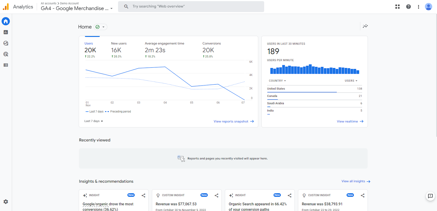This screenshot has width=437, height=211.
Task: Select the Saudi Arabia country row
Action: pyautogui.click(x=315, y=104)
